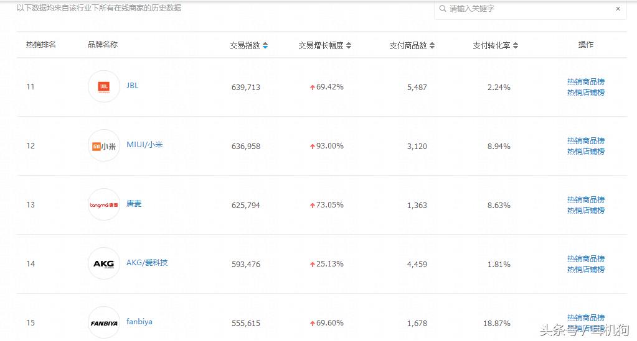
Task: Open 热销店铺榜 for AKG/爱科技
Action: (586, 269)
